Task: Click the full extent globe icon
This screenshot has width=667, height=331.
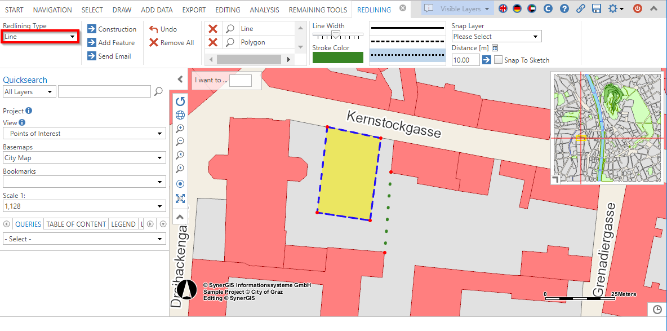Action: (x=180, y=115)
